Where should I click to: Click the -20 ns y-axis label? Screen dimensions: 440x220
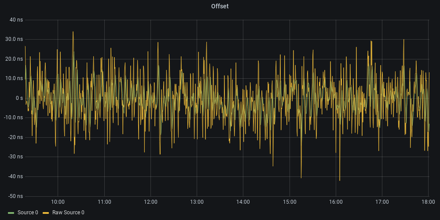coord(15,137)
